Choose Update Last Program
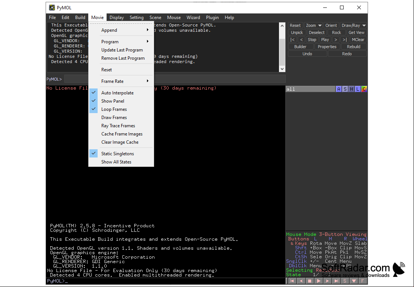 tap(122, 50)
